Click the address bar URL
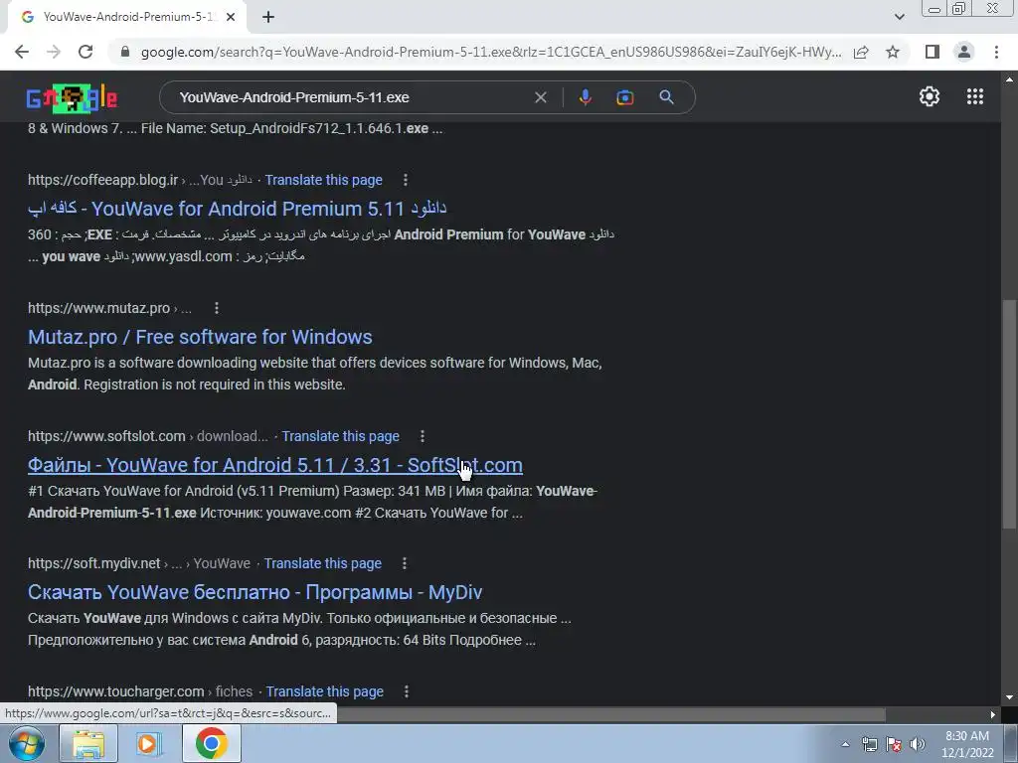Screen dimensions: 1018x763 pyautogui.click(x=491, y=52)
